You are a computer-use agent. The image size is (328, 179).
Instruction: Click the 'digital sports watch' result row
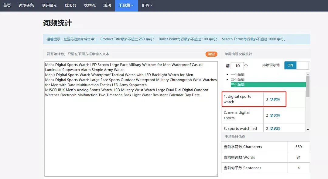pyautogui.click(x=254, y=99)
